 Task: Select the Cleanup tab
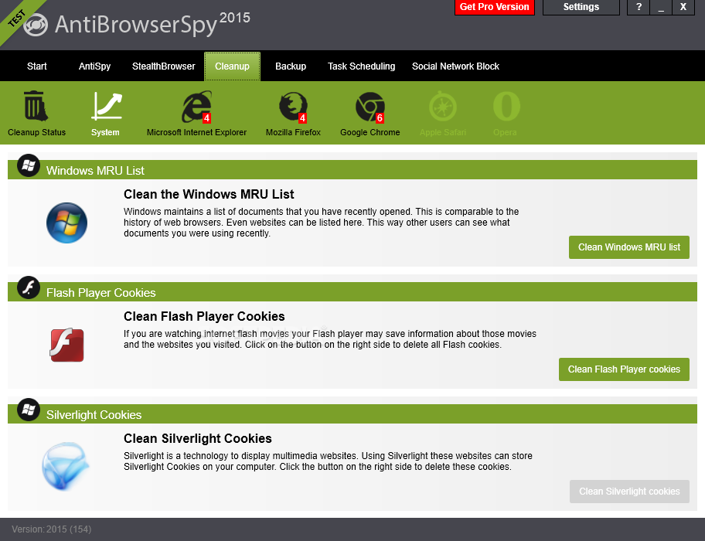pyautogui.click(x=232, y=66)
